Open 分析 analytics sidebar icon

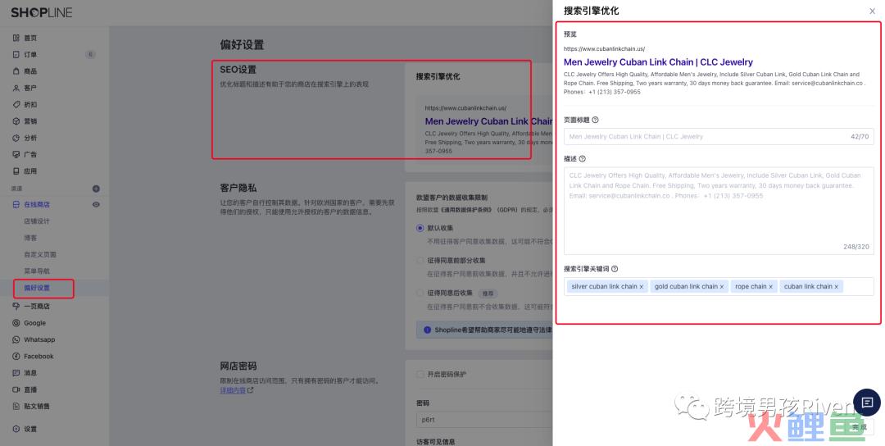(x=16, y=138)
